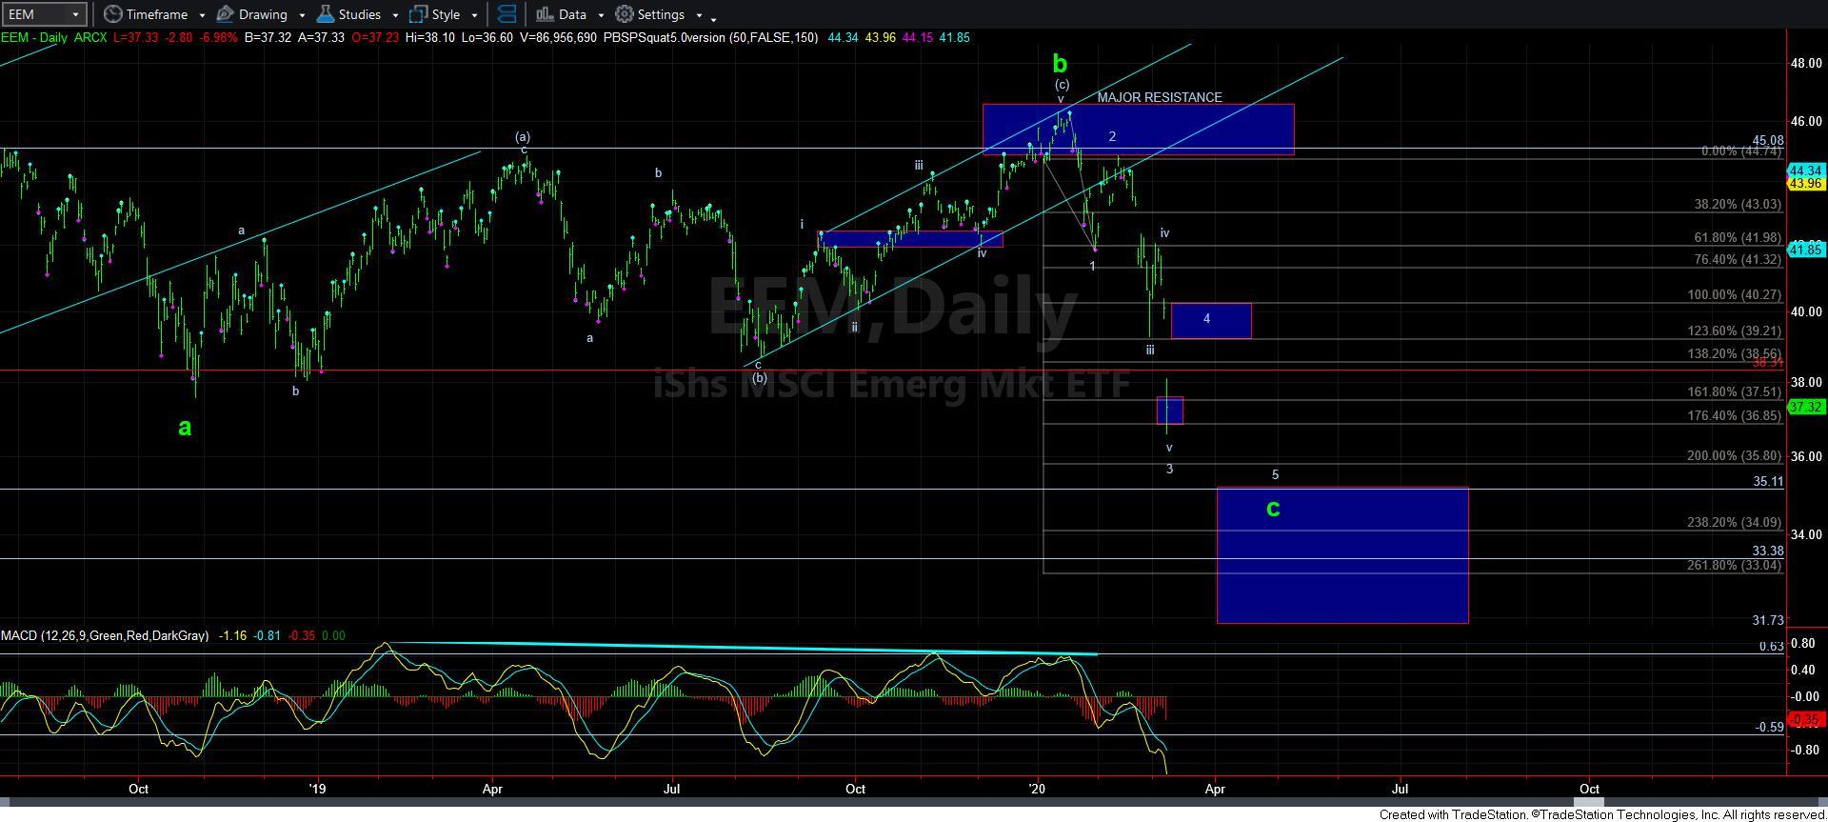Click the MACD (12,26,9,Green,Red,DarkGray) indicator label
1828x822 pixels.
coord(105,635)
